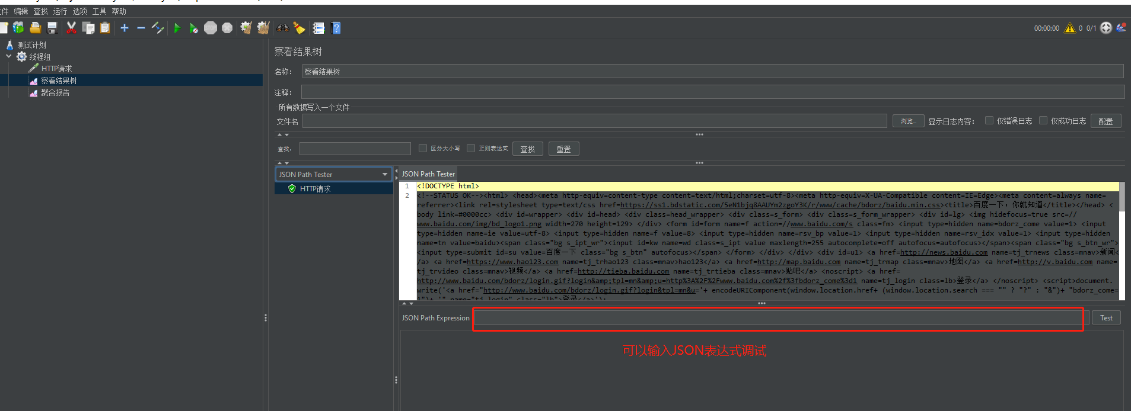Screen dimensions: 1131x411
Task: Start the test with green play icon
Action: [177, 28]
